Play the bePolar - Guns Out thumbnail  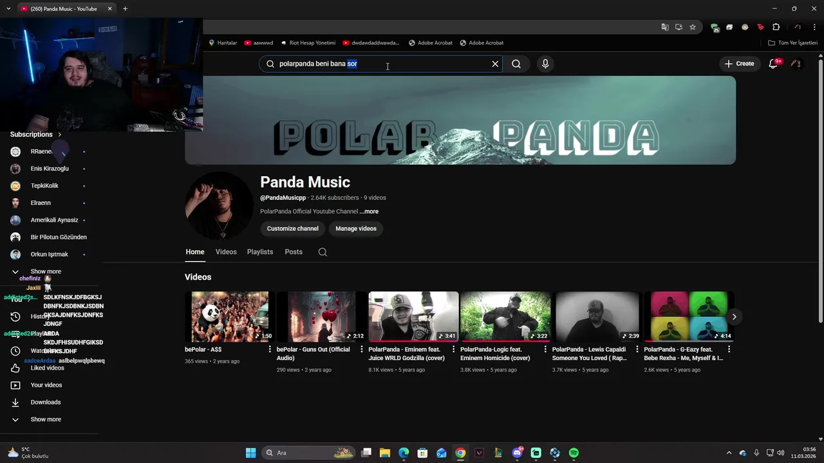click(x=322, y=316)
